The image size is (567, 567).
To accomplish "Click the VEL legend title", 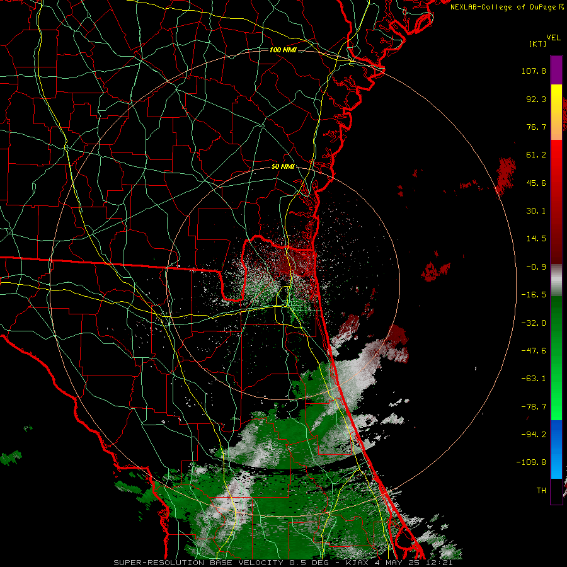I will coord(553,38).
